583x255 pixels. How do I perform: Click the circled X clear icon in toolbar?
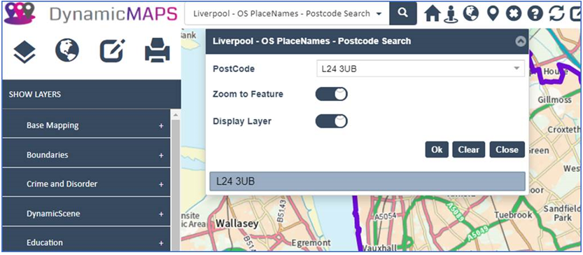point(514,14)
